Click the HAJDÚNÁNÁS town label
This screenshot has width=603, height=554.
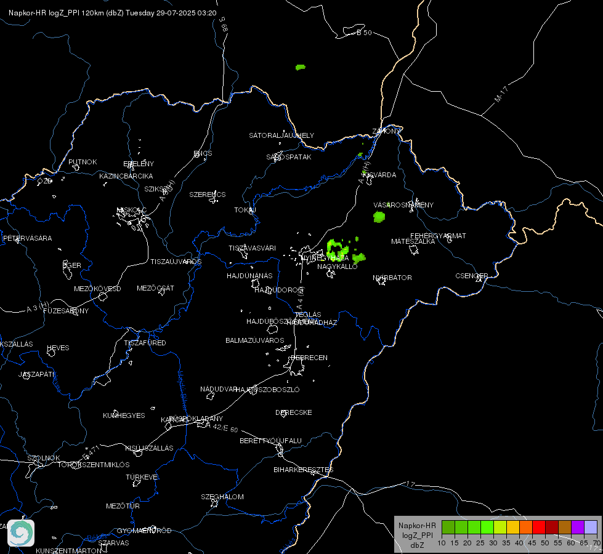pos(249,276)
